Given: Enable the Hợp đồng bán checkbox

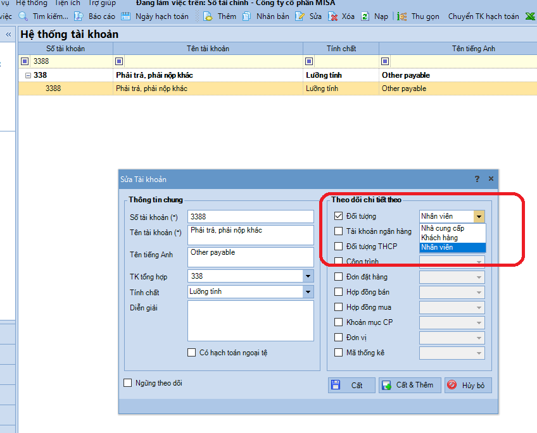Looking at the screenshot, I should (x=338, y=291).
